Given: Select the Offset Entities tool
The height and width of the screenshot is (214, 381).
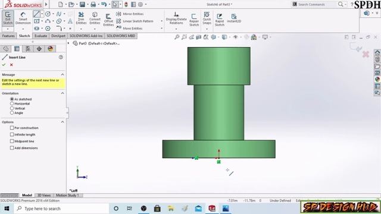Looking at the screenshot, I should coord(108,20).
